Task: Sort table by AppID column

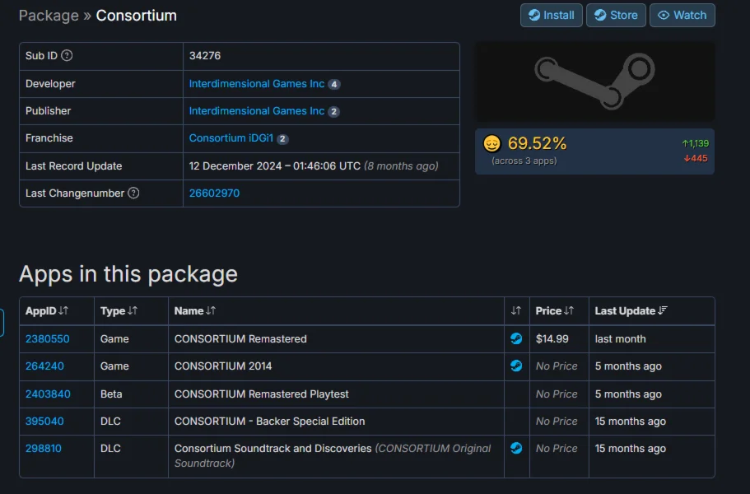Action: click(x=47, y=310)
